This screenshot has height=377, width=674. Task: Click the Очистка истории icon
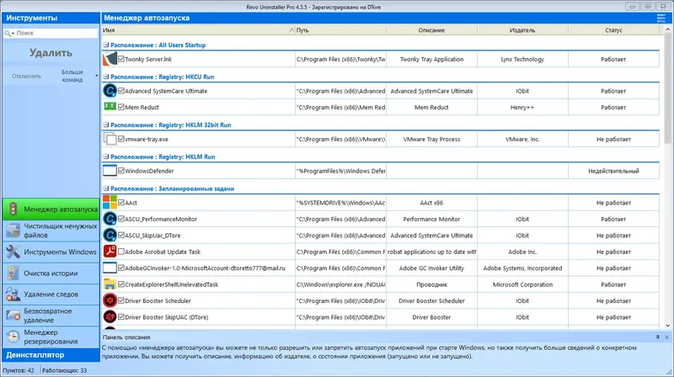13,273
